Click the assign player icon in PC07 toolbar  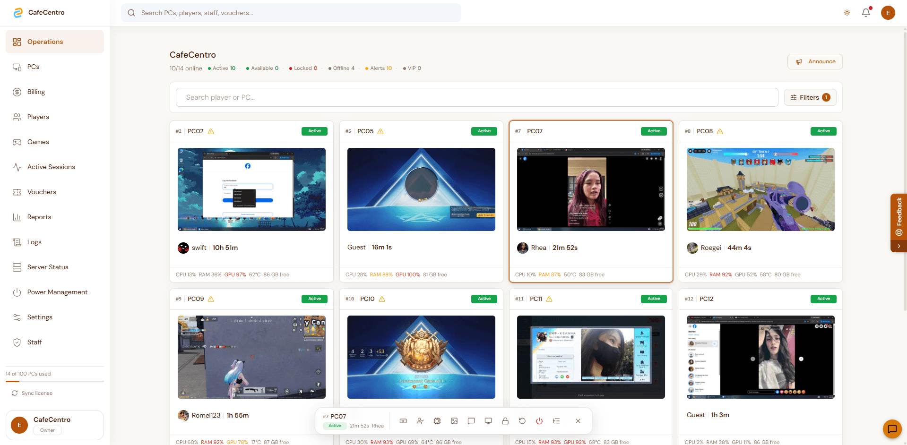coord(420,421)
